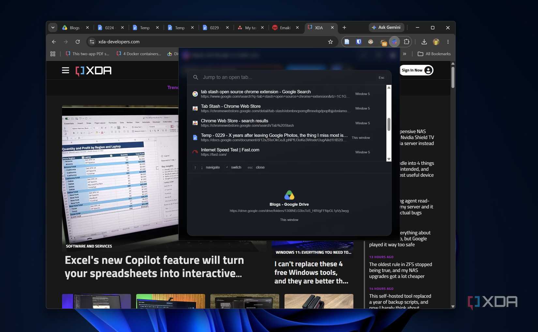Open the monkey face extension icon
The width and height of the screenshot is (538, 332).
point(371,42)
